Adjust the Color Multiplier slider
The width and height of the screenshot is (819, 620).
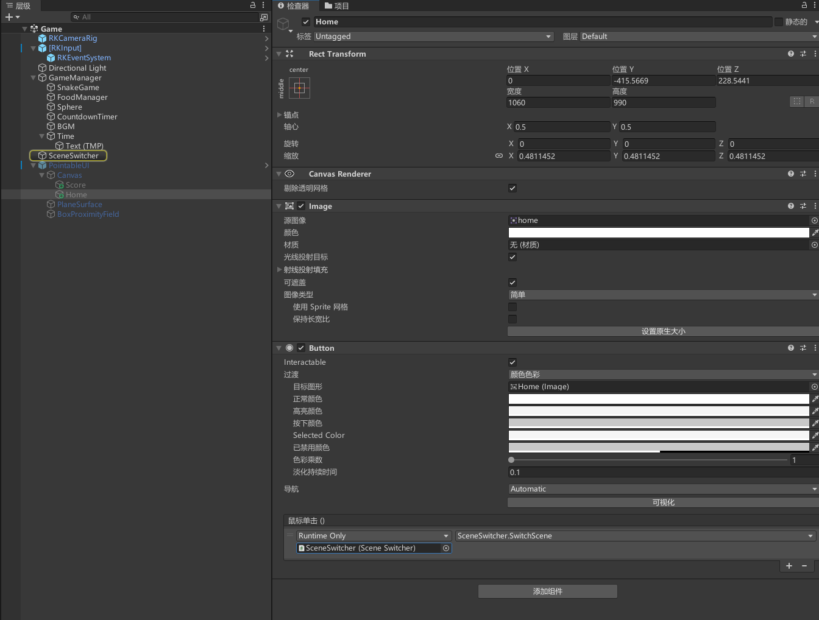click(x=648, y=460)
